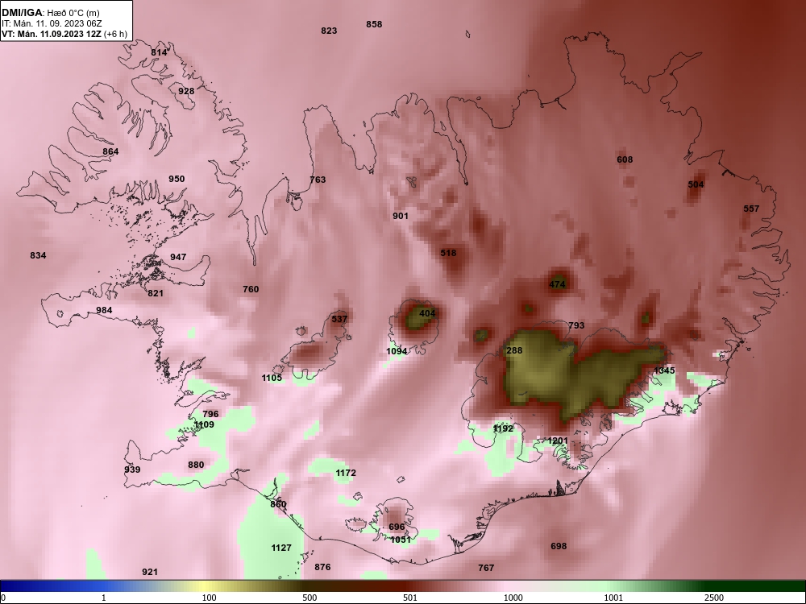Select the 1345 value on southeast coast
This screenshot has height=604, width=806.
point(664,370)
